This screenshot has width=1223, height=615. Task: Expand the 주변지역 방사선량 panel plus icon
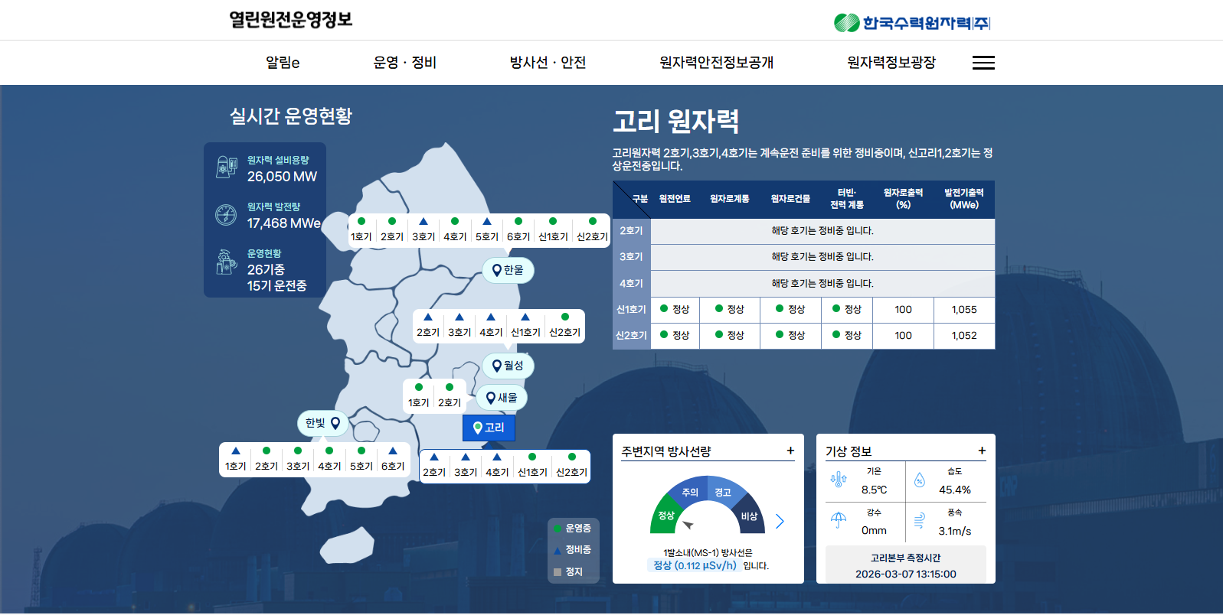[x=790, y=451]
